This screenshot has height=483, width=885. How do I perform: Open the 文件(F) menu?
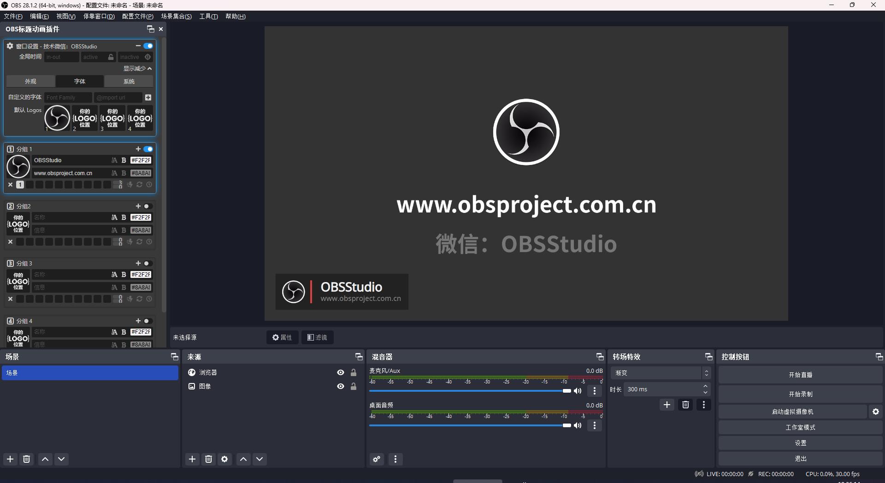[x=13, y=17]
